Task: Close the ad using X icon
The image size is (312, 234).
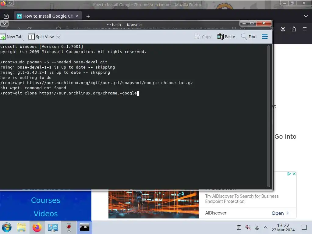Action: pos(294,174)
